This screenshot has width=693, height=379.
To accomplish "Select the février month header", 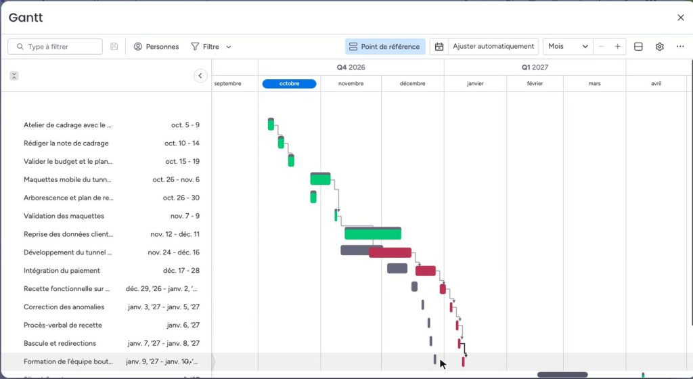I will pyautogui.click(x=535, y=83).
